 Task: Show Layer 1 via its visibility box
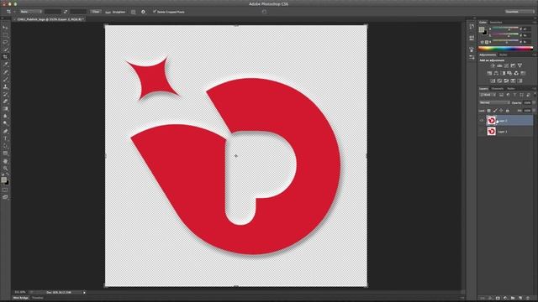point(482,132)
